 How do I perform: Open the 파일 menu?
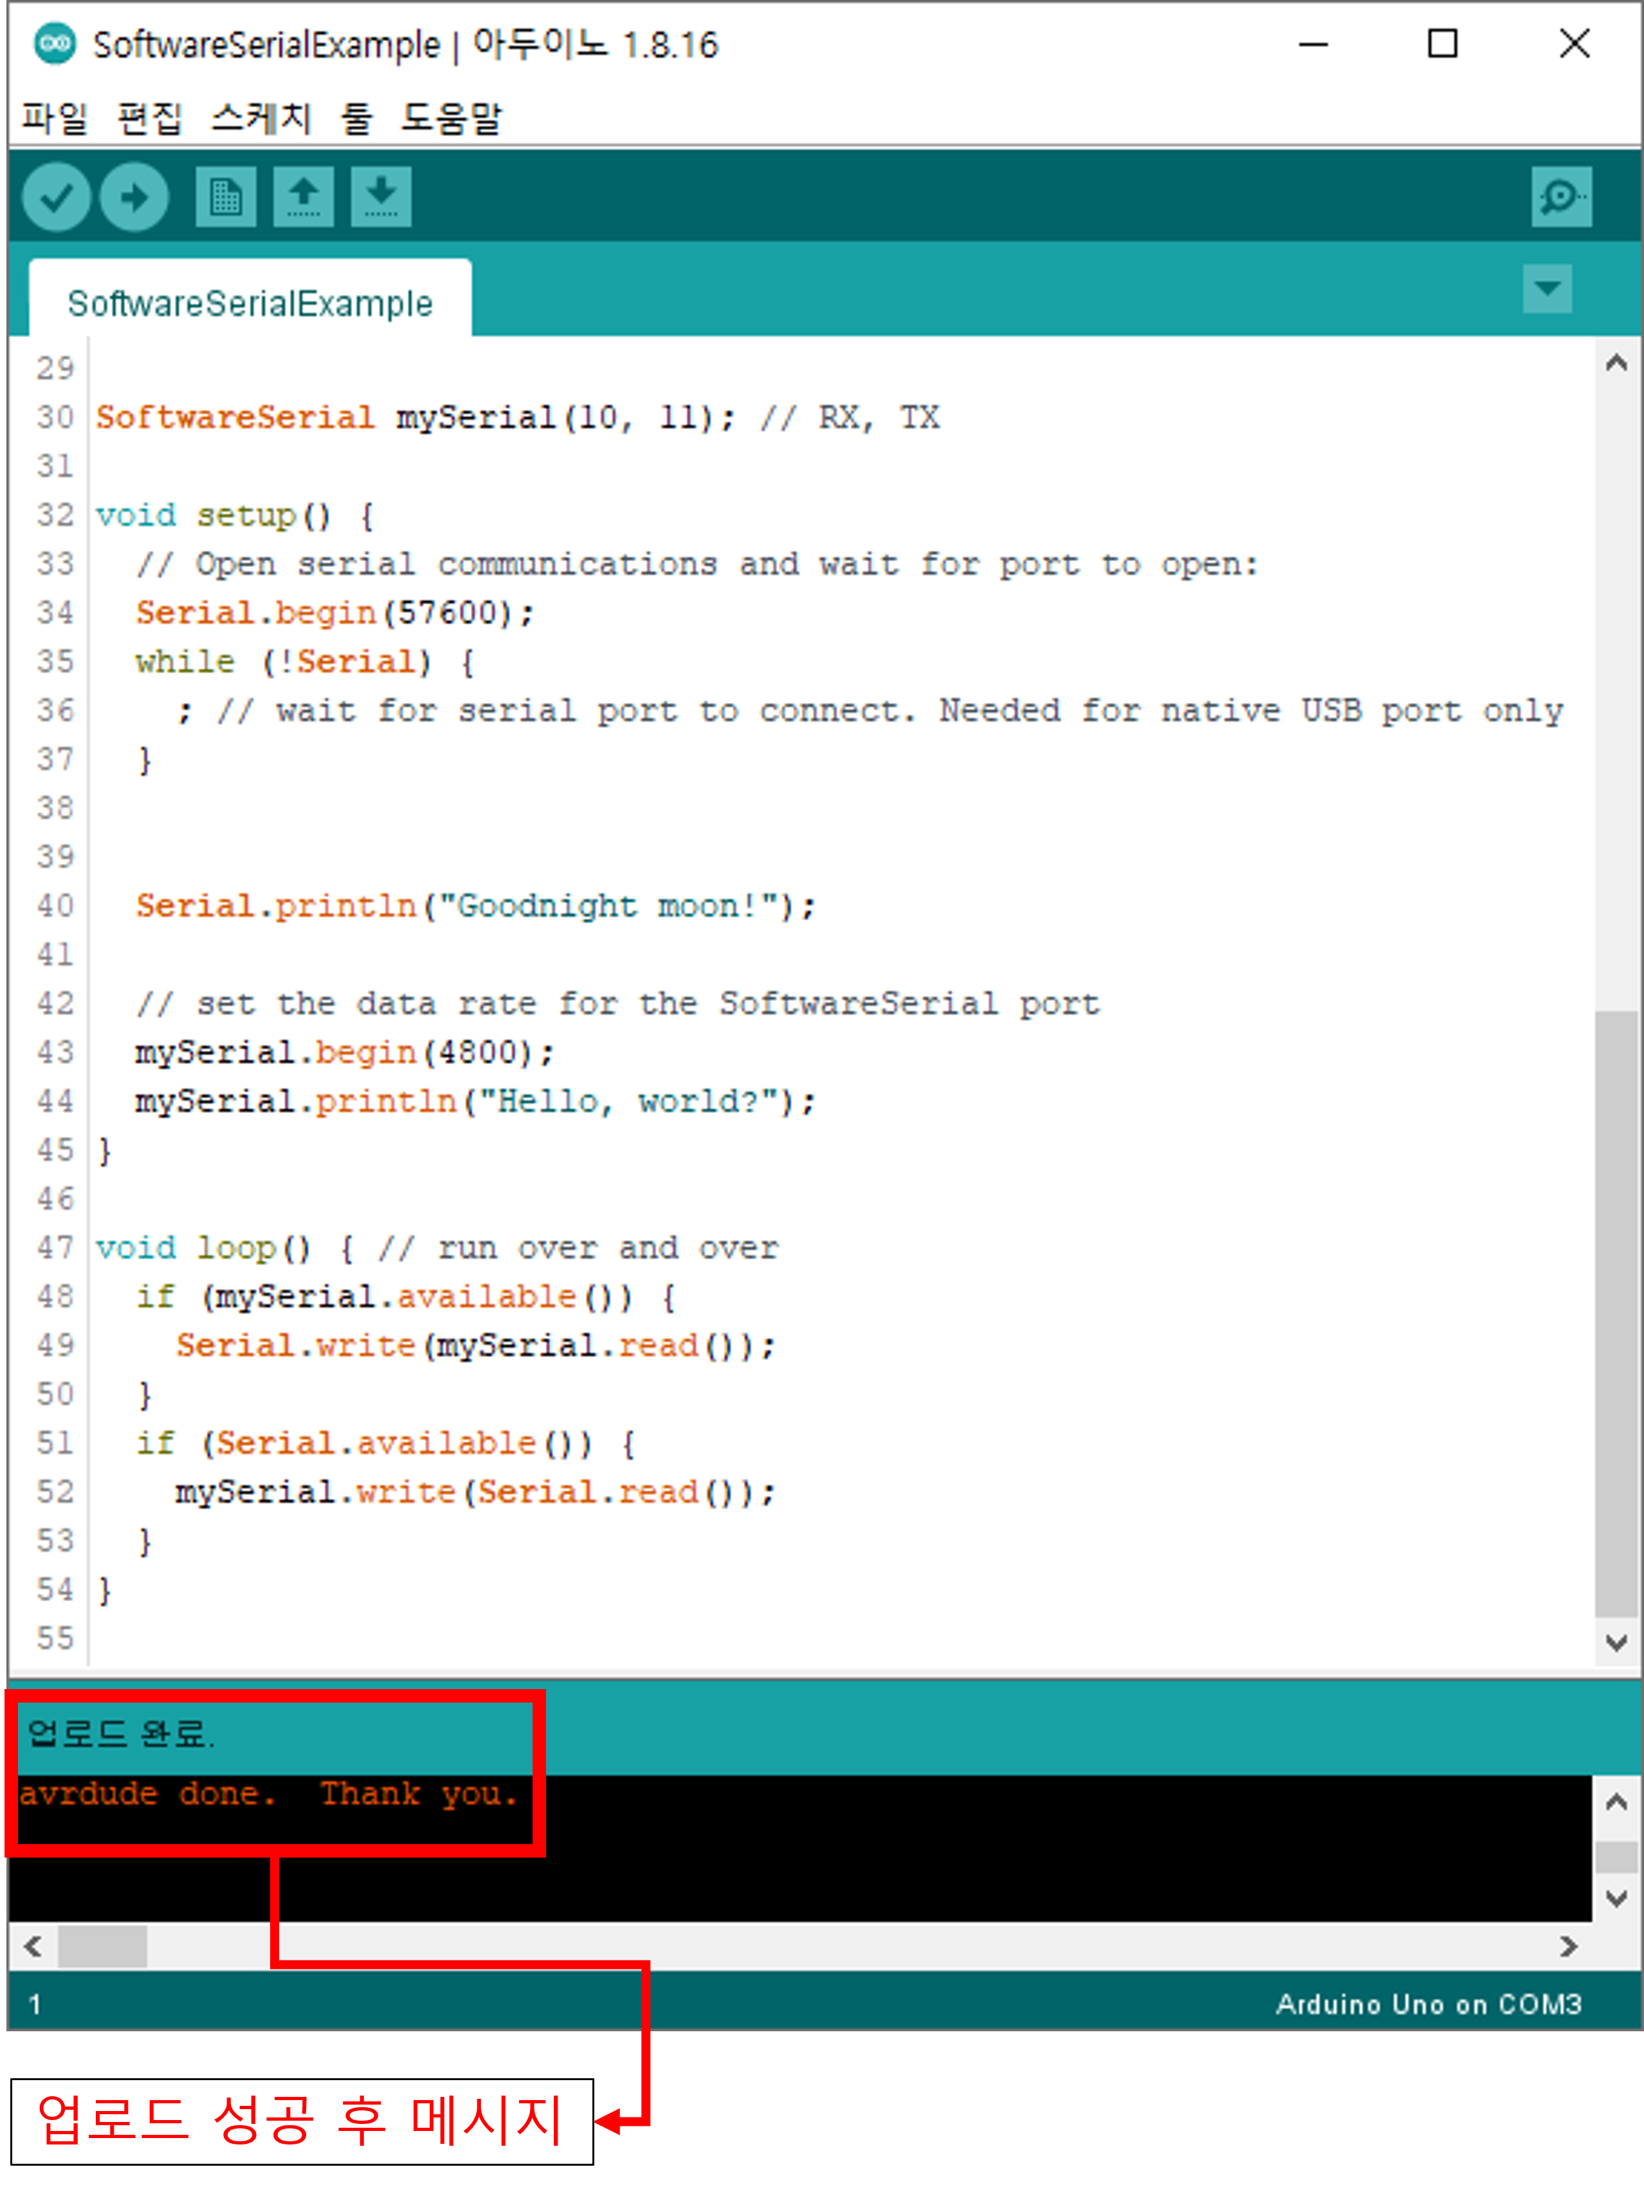coord(55,118)
